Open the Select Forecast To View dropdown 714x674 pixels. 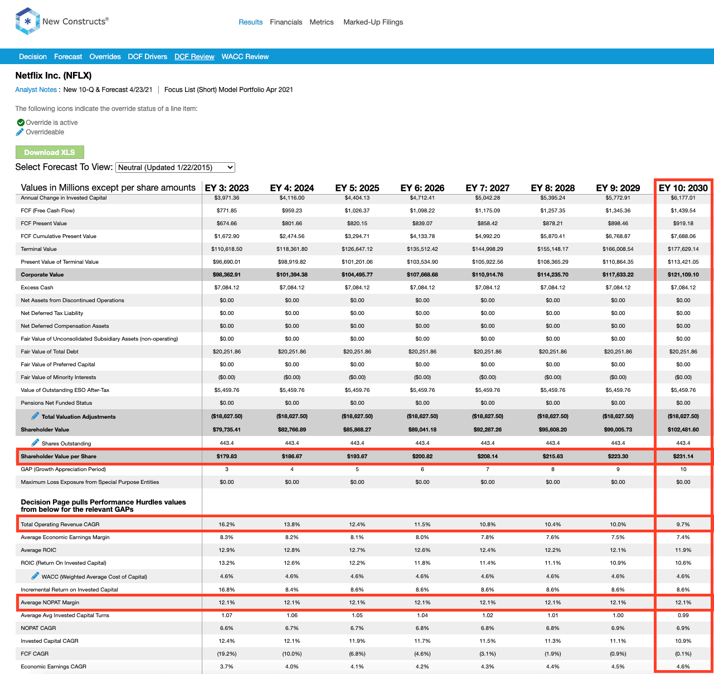click(x=175, y=167)
